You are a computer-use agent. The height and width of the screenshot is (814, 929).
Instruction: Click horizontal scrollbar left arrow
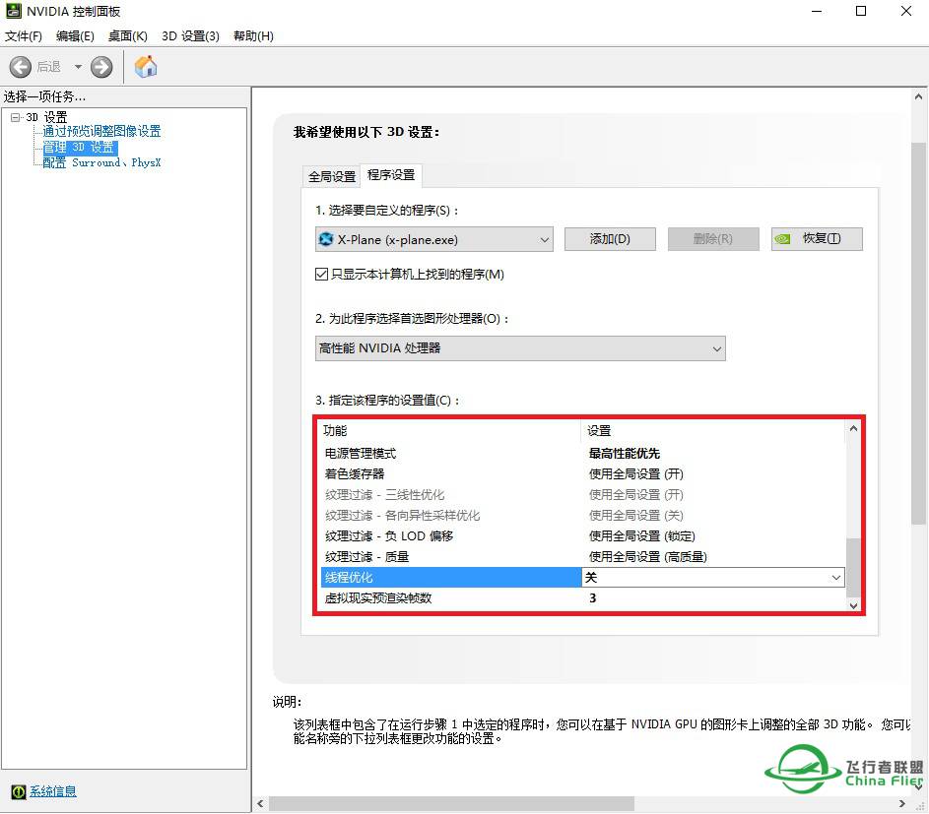(x=260, y=804)
